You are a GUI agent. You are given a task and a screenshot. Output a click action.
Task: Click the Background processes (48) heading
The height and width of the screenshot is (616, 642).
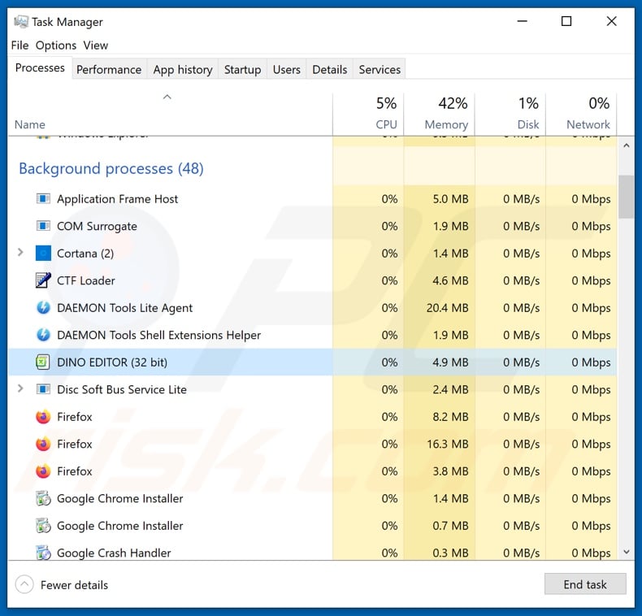(x=111, y=169)
